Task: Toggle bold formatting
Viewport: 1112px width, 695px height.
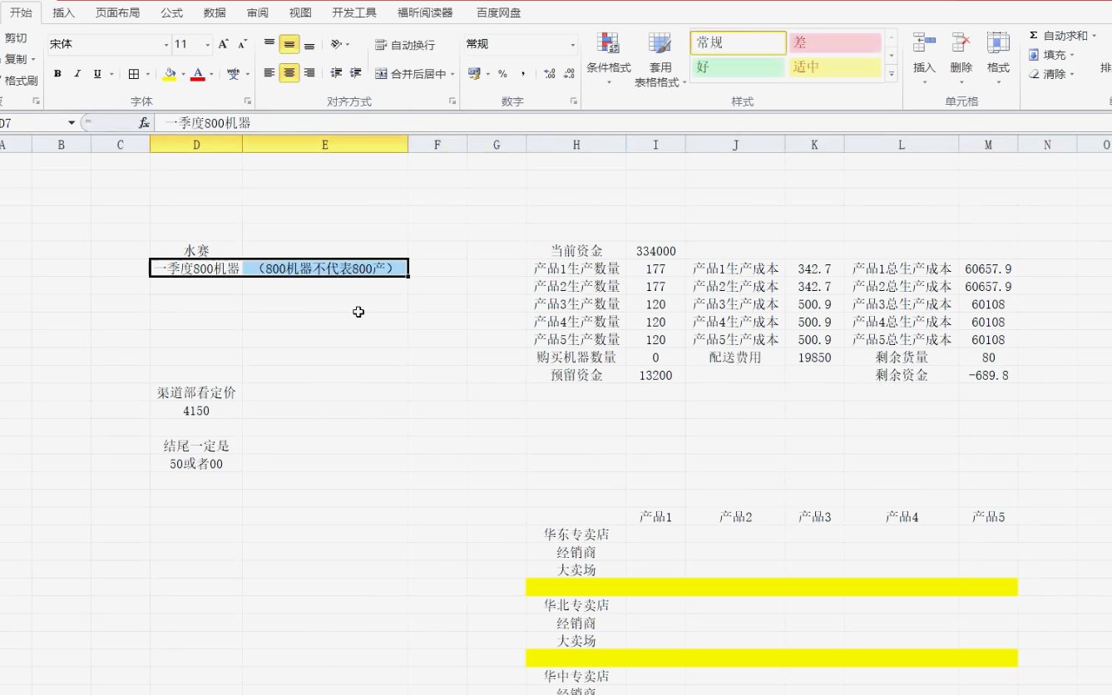Action: [x=57, y=74]
